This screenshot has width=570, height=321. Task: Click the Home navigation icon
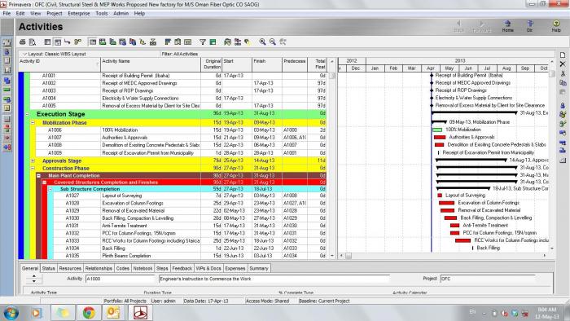coord(508,26)
